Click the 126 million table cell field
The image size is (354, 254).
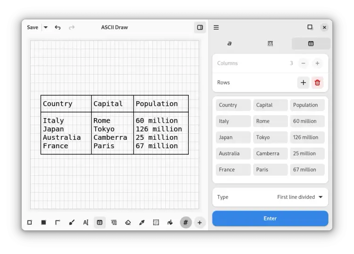[307, 137]
